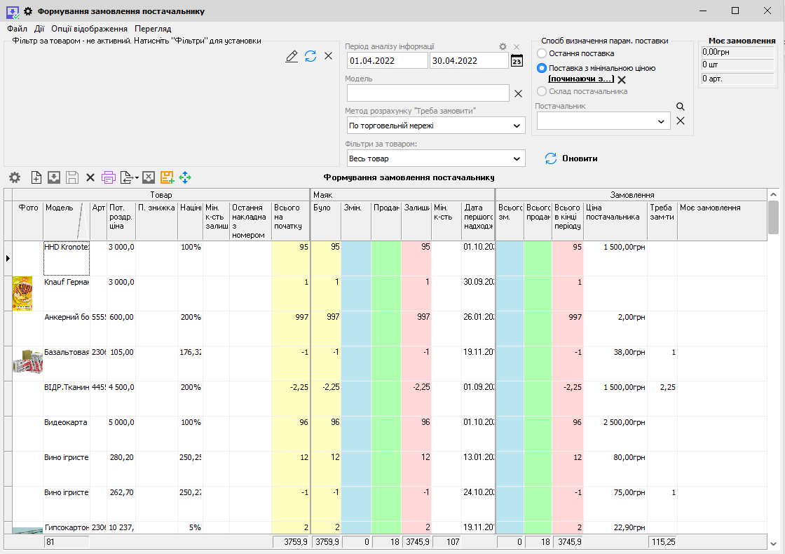Click the table's vertical scrollbar thumb
The height and width of the screenshot is (554, 785).
[x=773, y=217]
